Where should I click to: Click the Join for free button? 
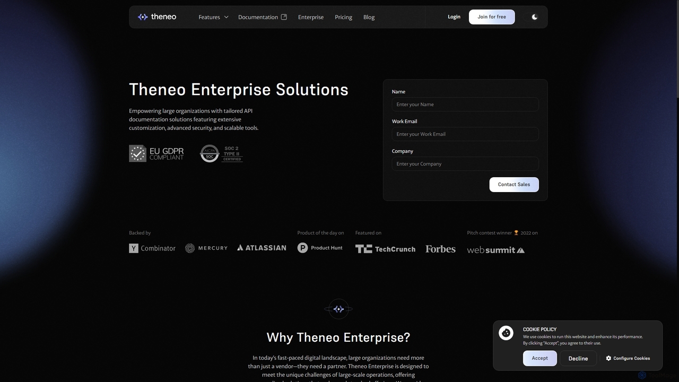(492, 17)
